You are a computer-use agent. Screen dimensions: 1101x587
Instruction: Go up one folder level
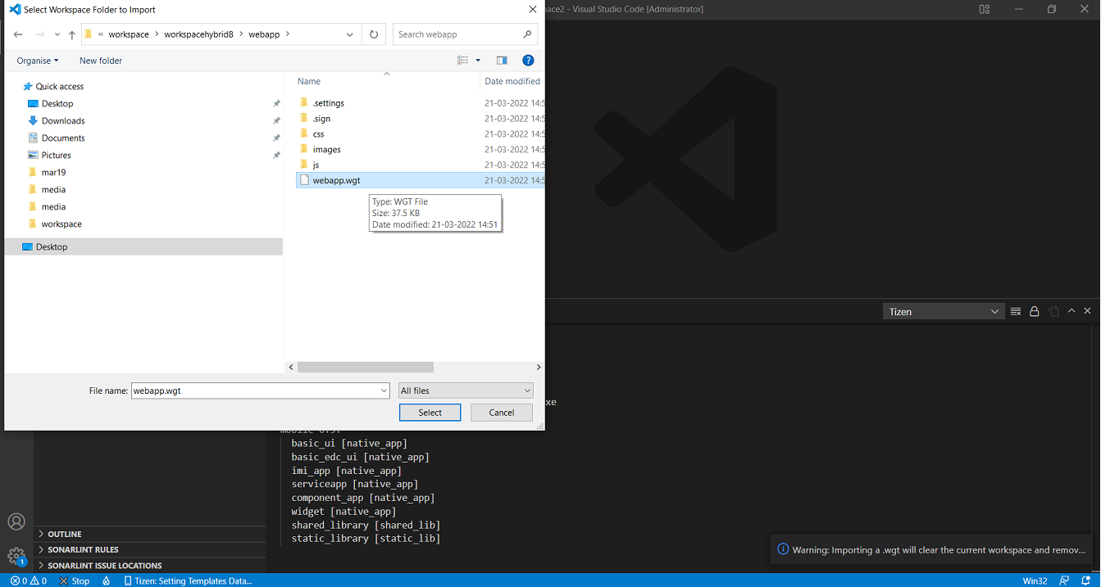72,34
